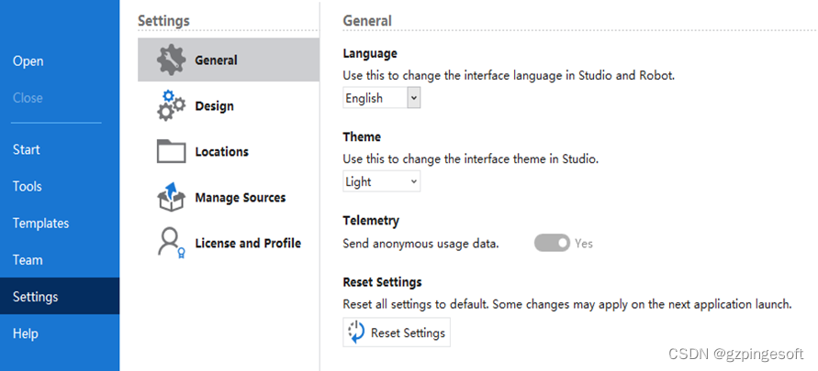
Task: Expand the Theme dropdown
Action: [381, 181]
